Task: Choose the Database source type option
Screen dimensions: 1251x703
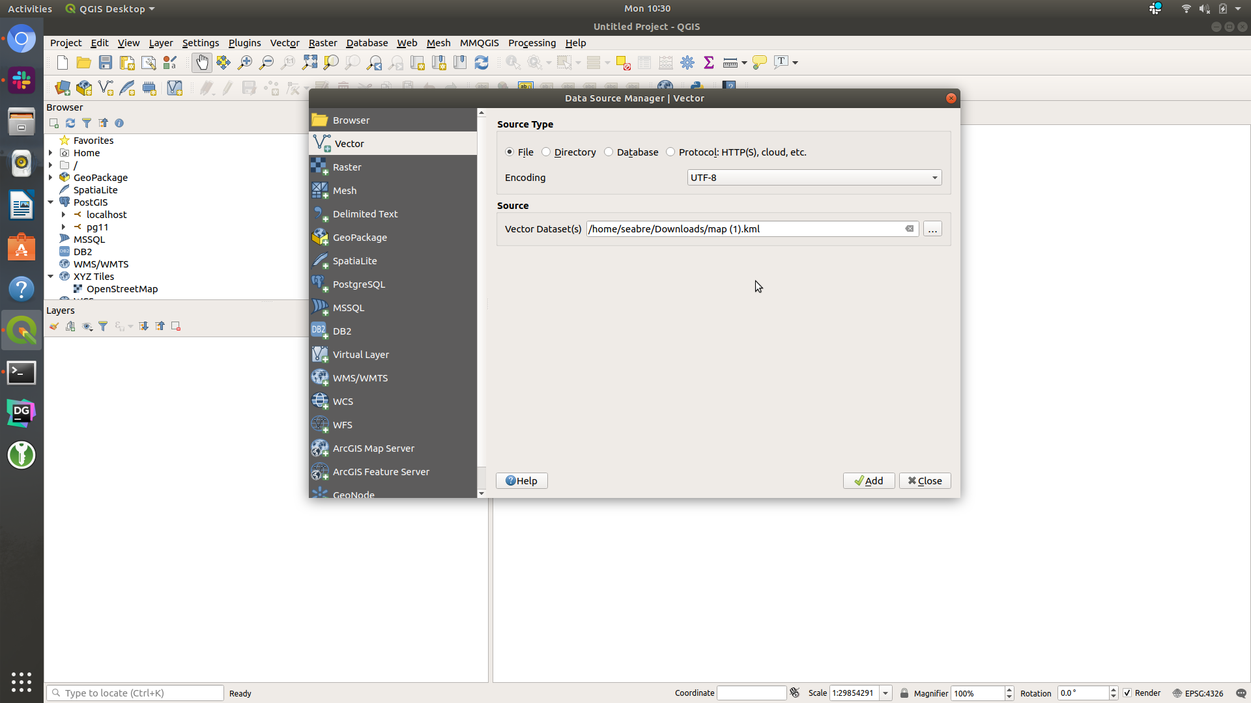Action: coord(609,152)
